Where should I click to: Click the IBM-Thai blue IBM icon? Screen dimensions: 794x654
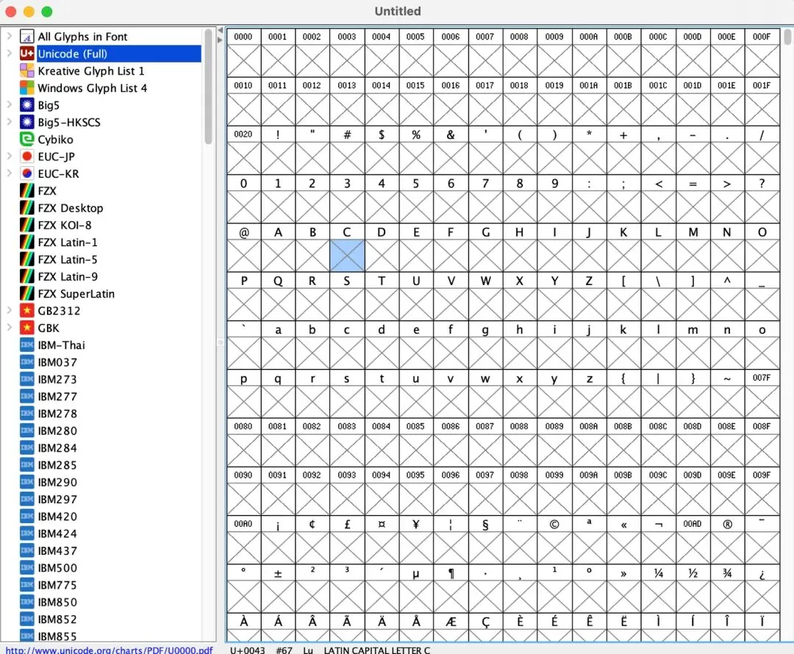coord(27,345)
